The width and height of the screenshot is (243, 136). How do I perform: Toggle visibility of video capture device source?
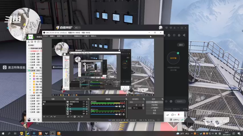(x=84, y=102)
